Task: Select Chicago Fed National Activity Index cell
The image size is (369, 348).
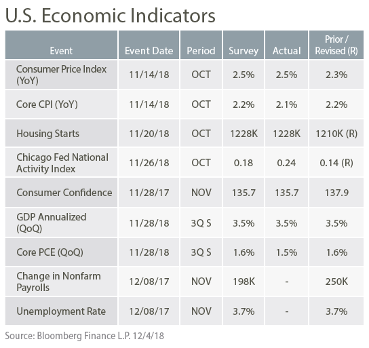Action: (x=61, y=162)
